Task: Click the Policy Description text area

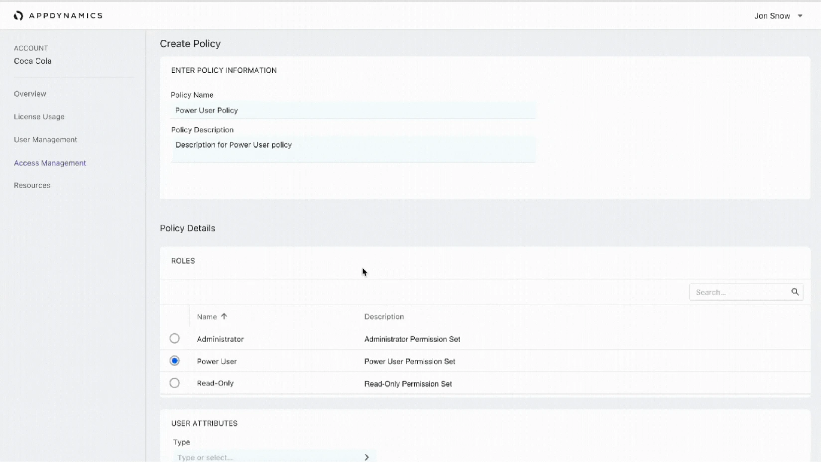Action: point(353,150)
